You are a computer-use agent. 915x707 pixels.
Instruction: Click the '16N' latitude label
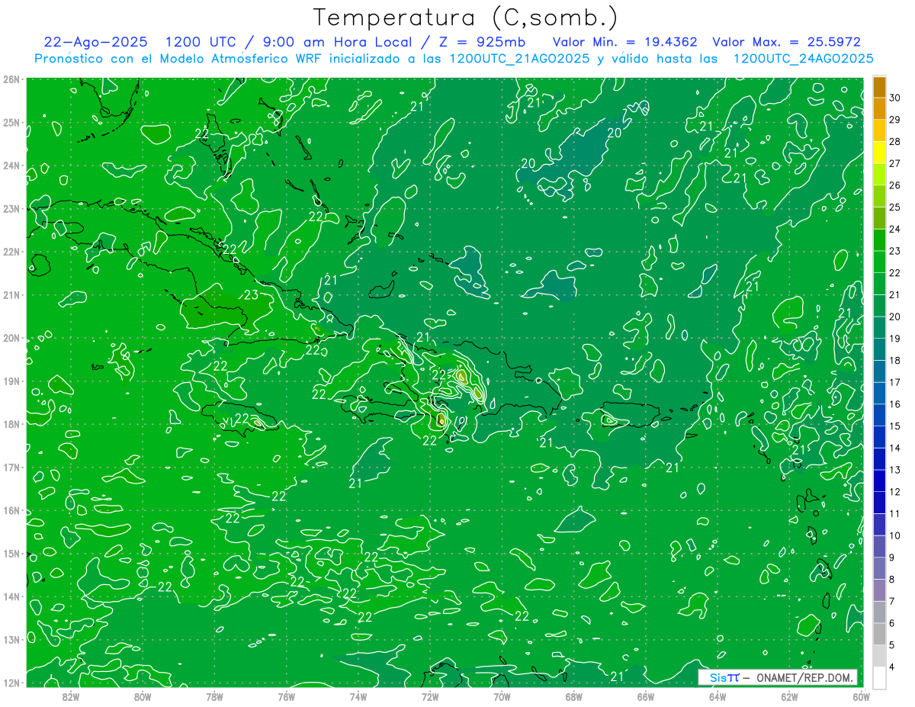tap(11, 510)
